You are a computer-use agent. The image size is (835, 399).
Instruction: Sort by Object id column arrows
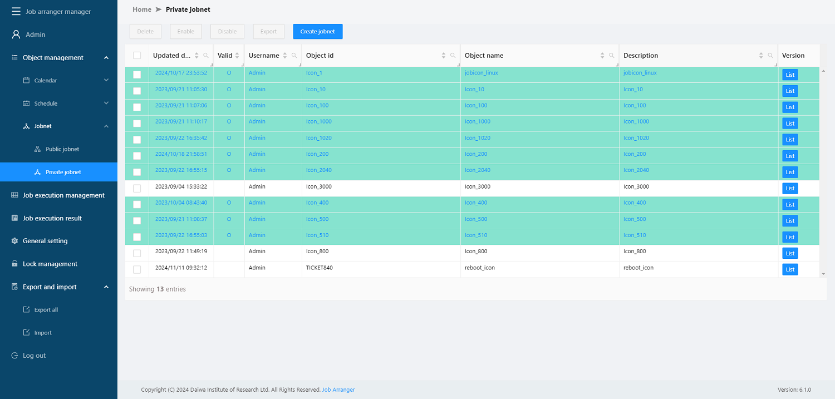click(x=444, y=56)
